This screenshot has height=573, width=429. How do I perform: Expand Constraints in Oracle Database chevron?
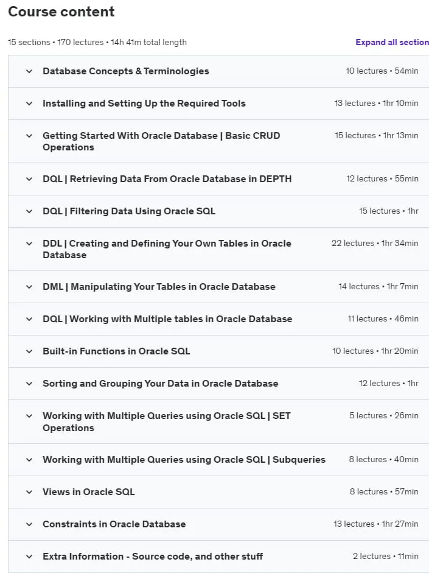click(29, 524)
